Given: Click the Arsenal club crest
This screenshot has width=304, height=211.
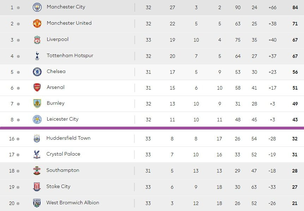Looking at the screenshot, I should 37,88.
